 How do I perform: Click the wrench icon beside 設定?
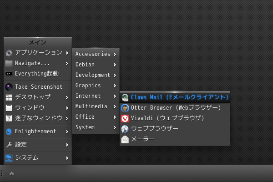(x=9, y=145)
